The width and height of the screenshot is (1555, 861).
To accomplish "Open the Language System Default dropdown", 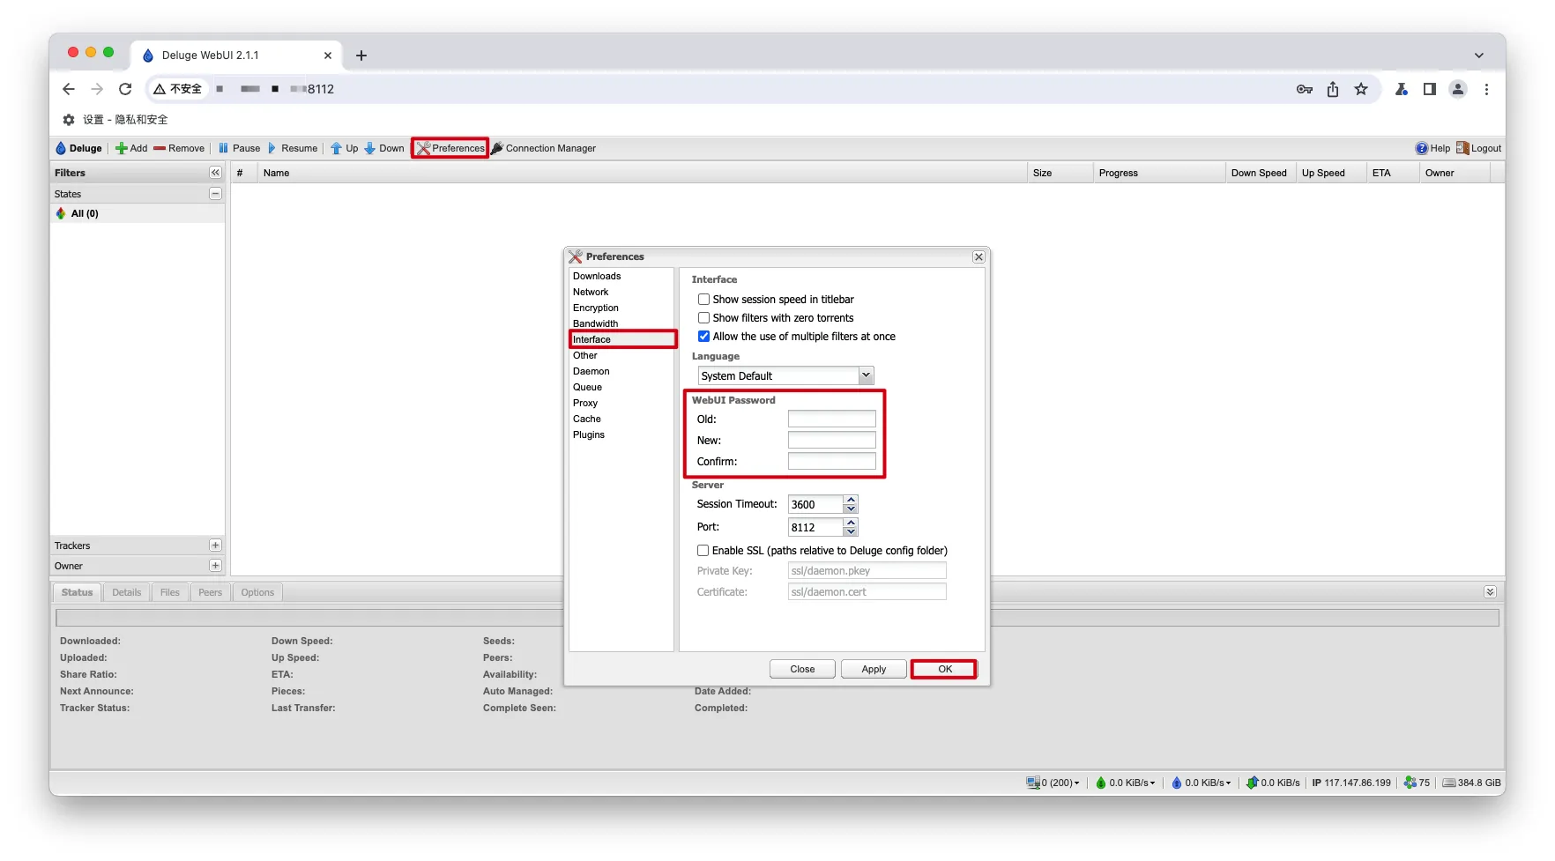I will [x=785, y=375].
